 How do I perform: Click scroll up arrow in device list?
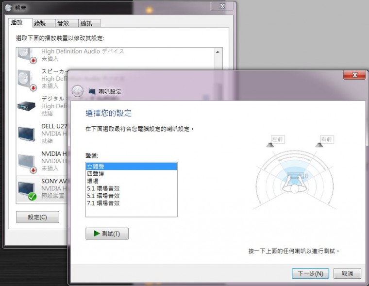point(218,52)
